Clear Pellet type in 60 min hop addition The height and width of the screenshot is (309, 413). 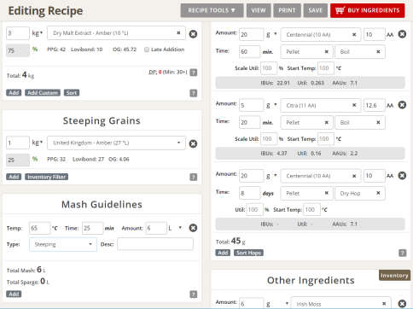coord(327,52)
